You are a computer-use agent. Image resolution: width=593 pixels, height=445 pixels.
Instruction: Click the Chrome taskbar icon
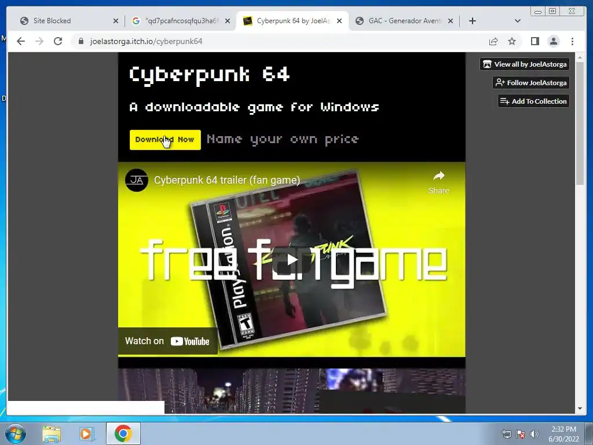pyautogui.click(x=123, y=433)
